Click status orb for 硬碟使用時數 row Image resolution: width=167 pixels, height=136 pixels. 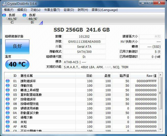(8, 108)
